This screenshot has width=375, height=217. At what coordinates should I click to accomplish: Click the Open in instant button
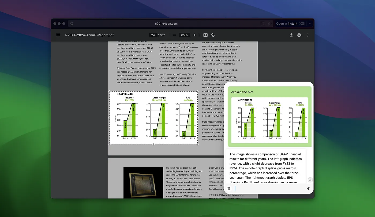[290, 24]
